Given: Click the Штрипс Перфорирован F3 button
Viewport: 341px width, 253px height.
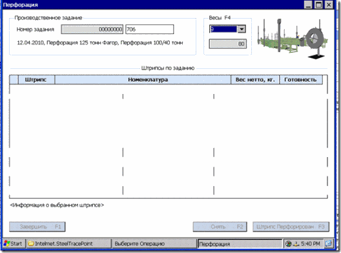Looking at the screenshot, I should tap(291, 227).
